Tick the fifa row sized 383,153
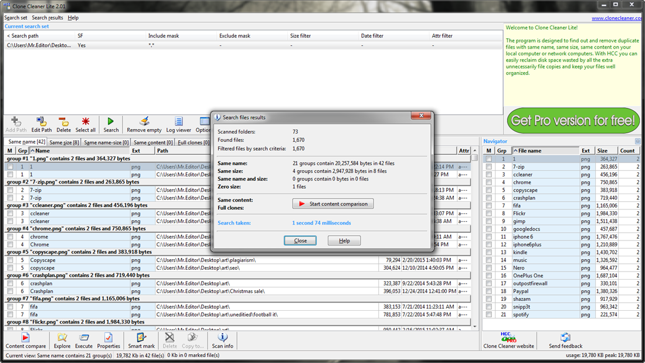 pos(10,307)
